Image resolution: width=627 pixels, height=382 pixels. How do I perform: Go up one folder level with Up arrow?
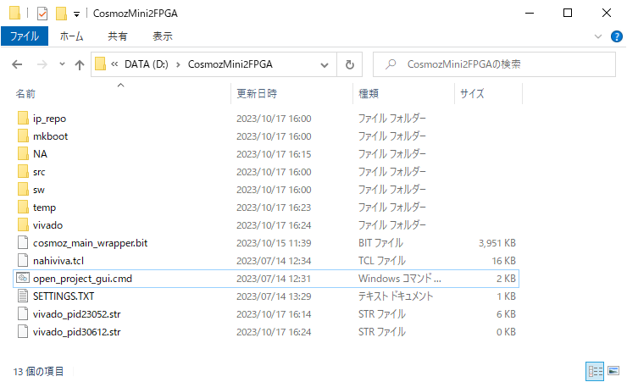point(80,64)
